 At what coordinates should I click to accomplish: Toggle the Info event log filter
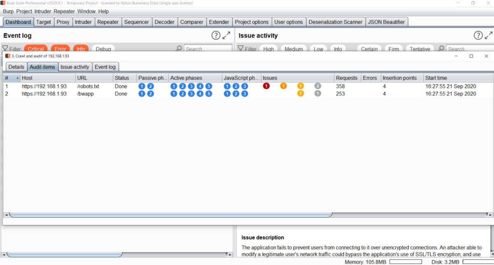coord(81,49)
